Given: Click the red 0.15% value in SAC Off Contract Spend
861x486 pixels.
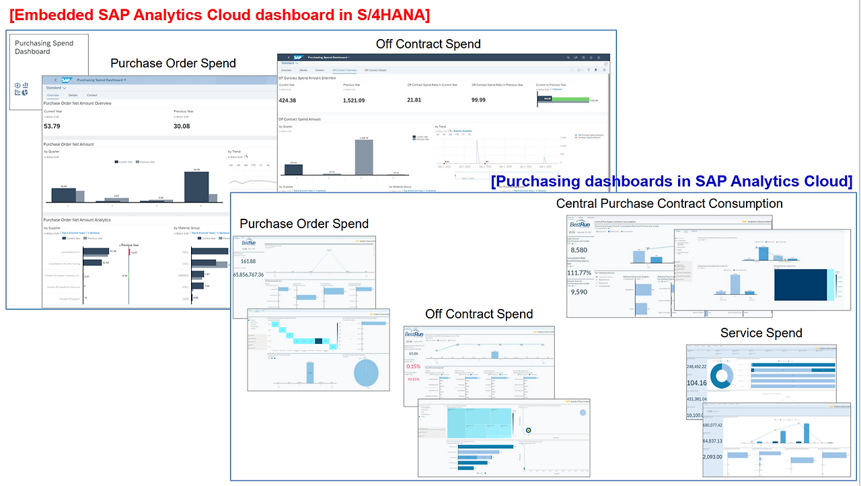Looking at the screenshot, I should coord(413,367).
